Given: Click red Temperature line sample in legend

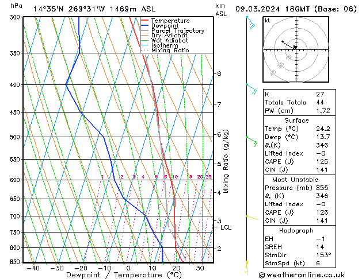Looking at the screenshot, I should [x=144, y=21].
